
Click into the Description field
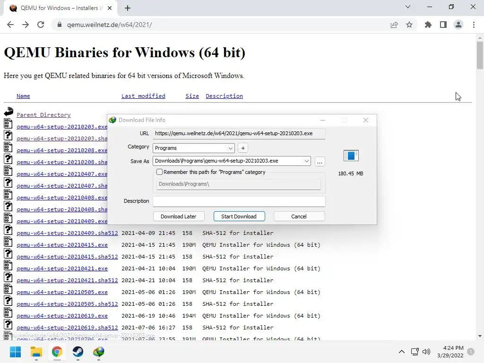click(x=239, y=201)
